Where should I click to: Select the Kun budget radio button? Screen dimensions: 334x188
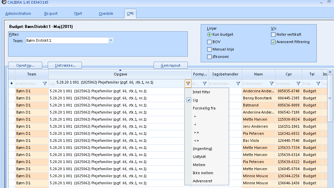209,34
